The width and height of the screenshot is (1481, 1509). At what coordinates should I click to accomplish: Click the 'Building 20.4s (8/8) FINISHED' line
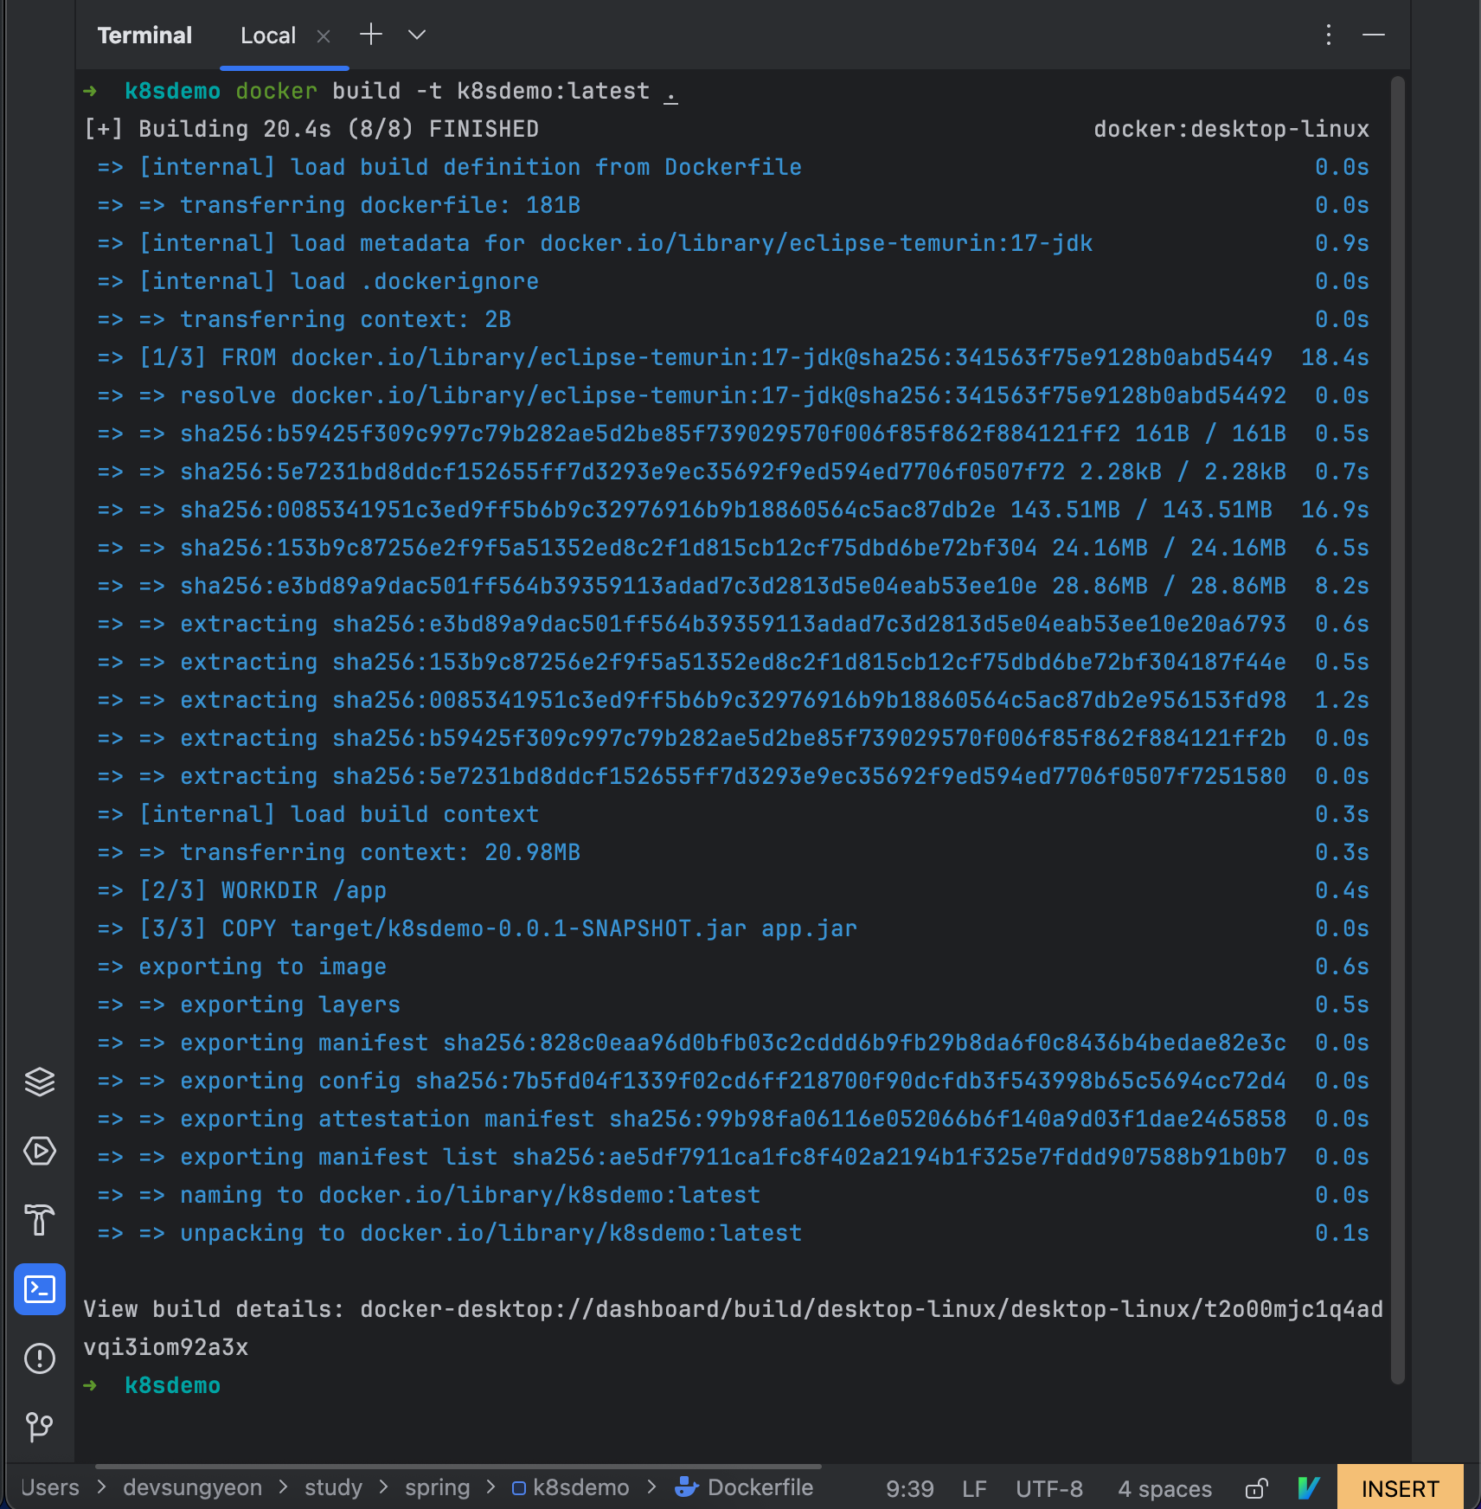coord(311,129)
